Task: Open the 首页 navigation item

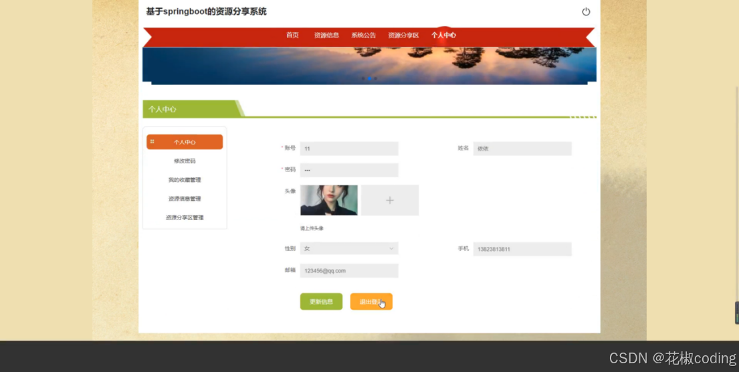Action: click(292, 35)
